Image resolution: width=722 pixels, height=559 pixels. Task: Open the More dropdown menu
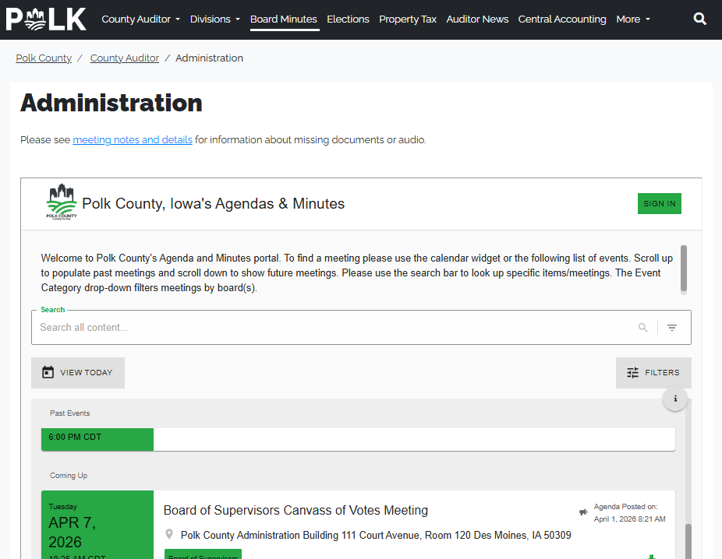click(x=632, y=19)
